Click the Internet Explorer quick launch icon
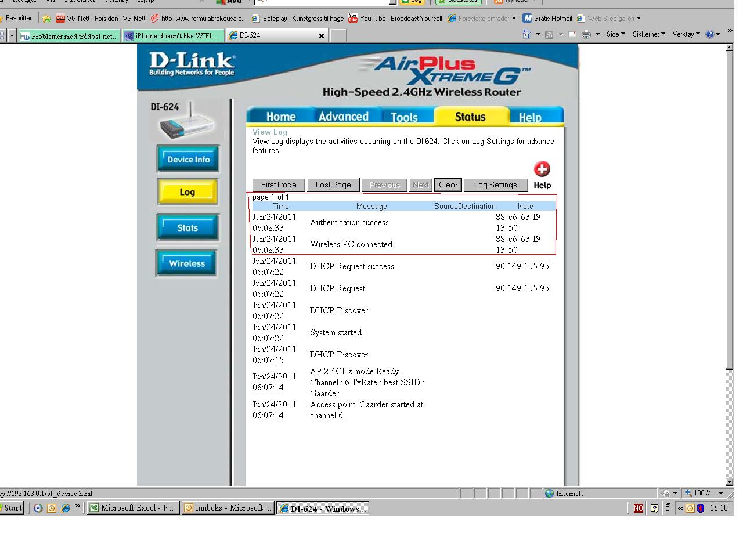This screenshot has height=557, width=743. (x=66, y=508)
